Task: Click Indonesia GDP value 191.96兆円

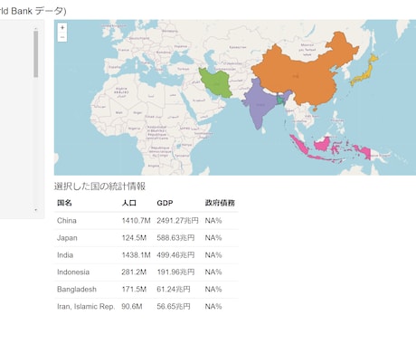Action: [175, 272]
